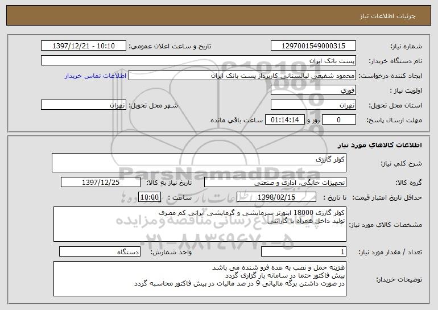The image size is (438, 310).
Task: Click the priority field showing فوری
Action: [x=313, y=90]
